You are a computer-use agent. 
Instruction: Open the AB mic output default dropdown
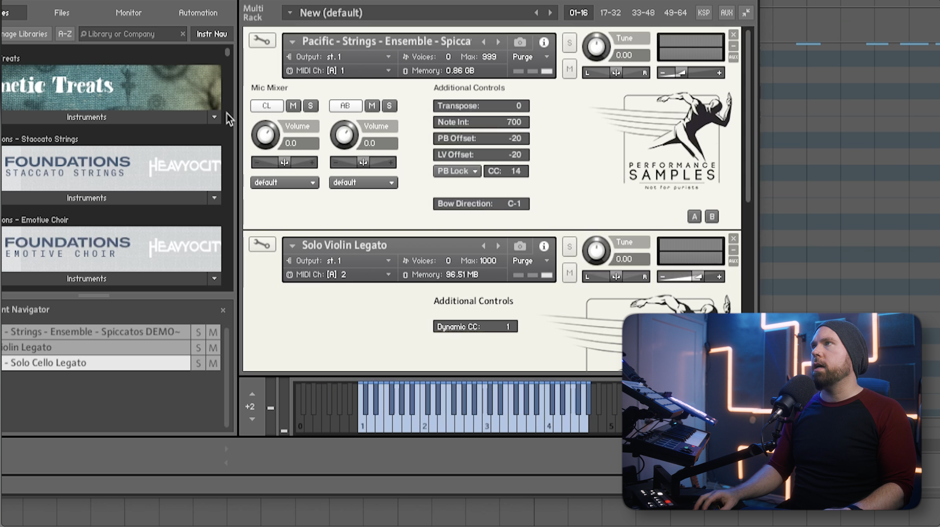point(363,182)
